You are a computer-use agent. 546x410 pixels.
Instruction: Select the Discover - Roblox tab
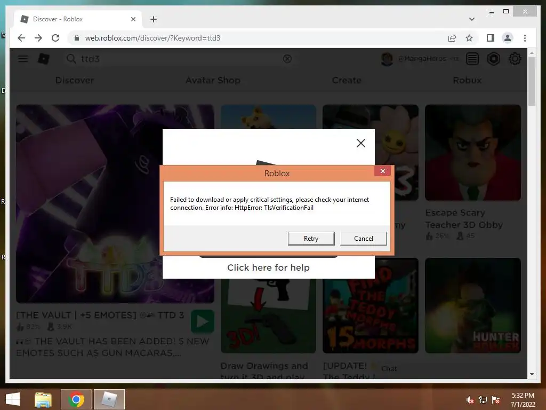click(x=77, y=19)
